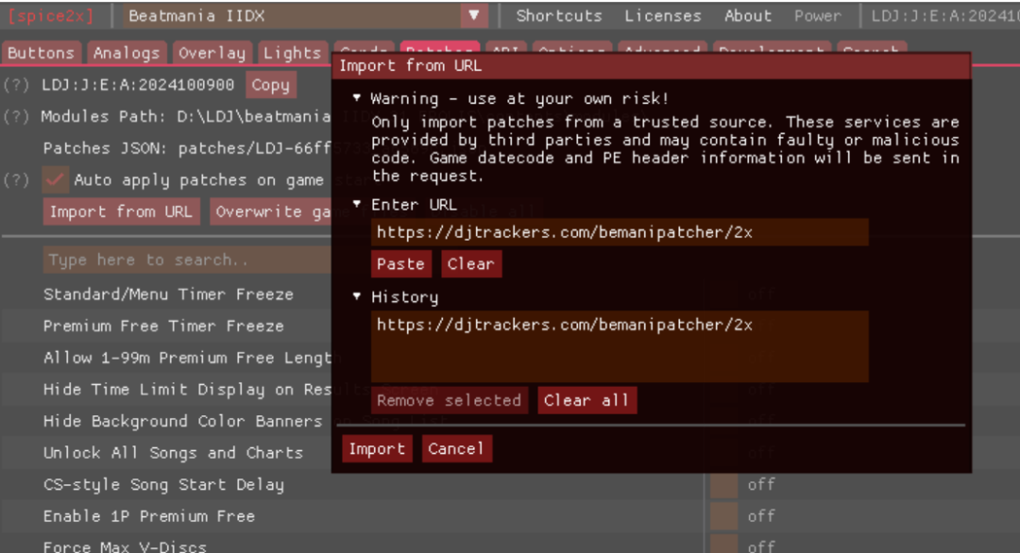Open the Shortcuts menu
1020x553 pixels.
[x=558, y=16]
